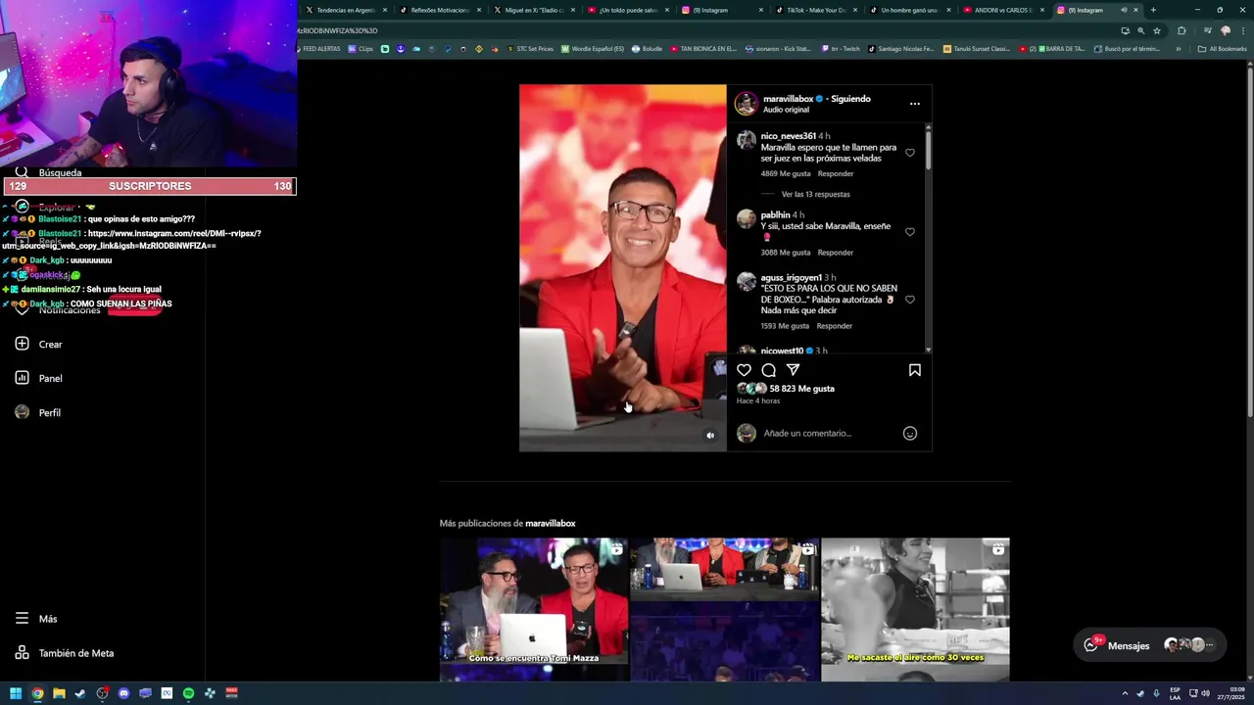Image resolution: width=1254 pixels, height=705 pixels.
Task: Toggle Siguiendo follow status for maravillabox
Action: point(850,99)
